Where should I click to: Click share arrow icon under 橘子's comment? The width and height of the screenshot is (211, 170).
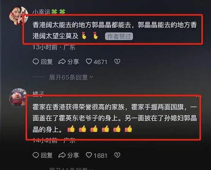click(x=62, y=155)
